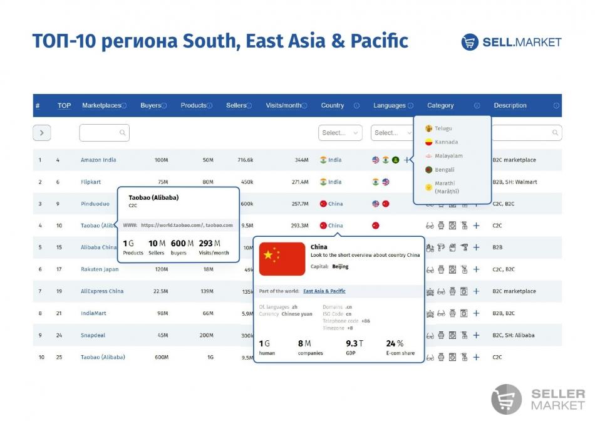This screenshot has width=595, height=421.
Task: Click the info icon beside Products header
Action: coord(209,105)
